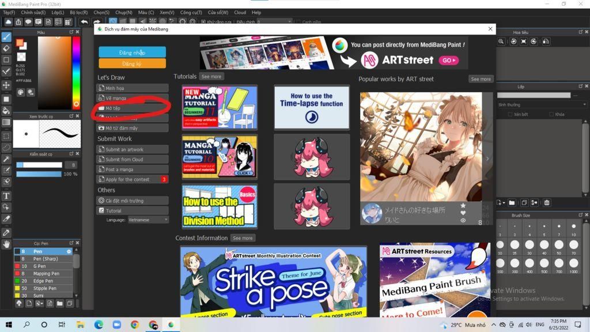Click the Windows Start button
The width and height of the screenshot is (590, 332).
(x=8, y=325)
